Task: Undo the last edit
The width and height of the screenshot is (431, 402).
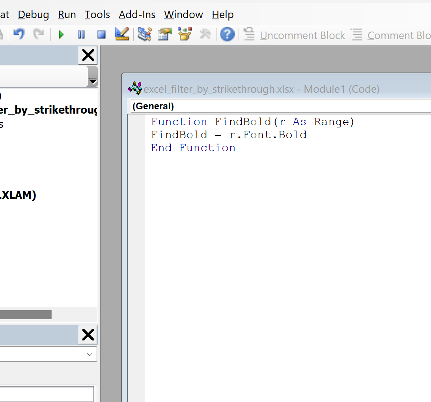Action: coord(19,35)
